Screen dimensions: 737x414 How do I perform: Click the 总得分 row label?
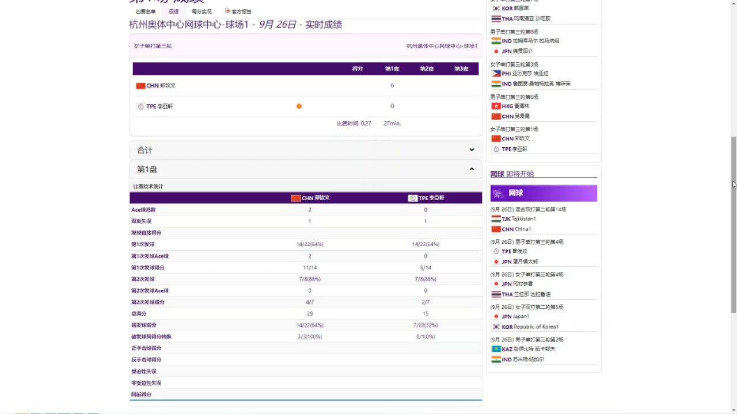139,313
